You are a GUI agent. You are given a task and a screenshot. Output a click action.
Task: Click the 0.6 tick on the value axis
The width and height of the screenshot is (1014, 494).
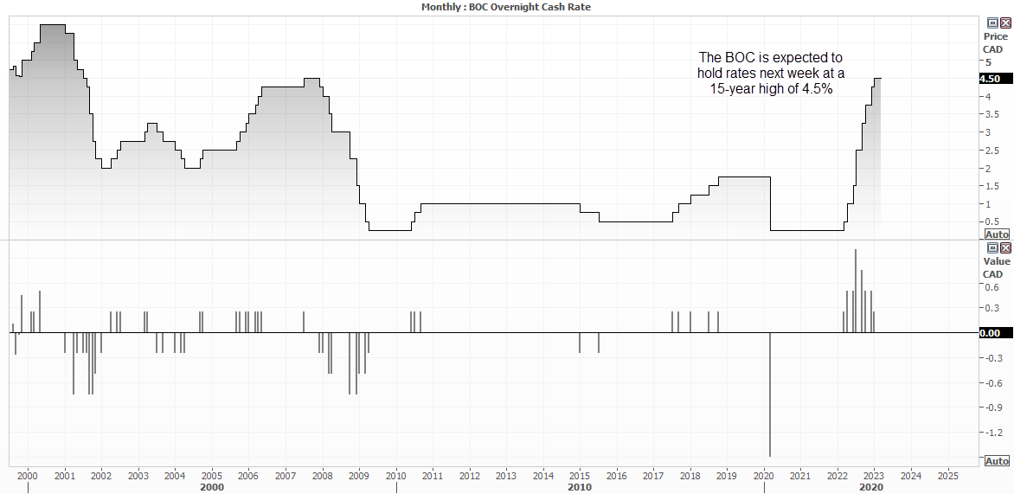992,287
